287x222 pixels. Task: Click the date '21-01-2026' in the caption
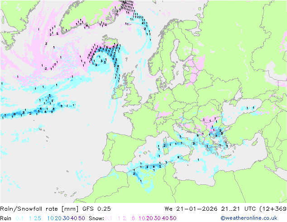[197, 209]
